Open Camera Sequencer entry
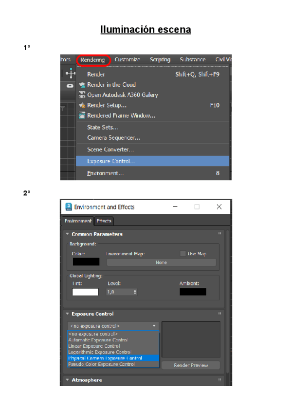 click(153, 137)
